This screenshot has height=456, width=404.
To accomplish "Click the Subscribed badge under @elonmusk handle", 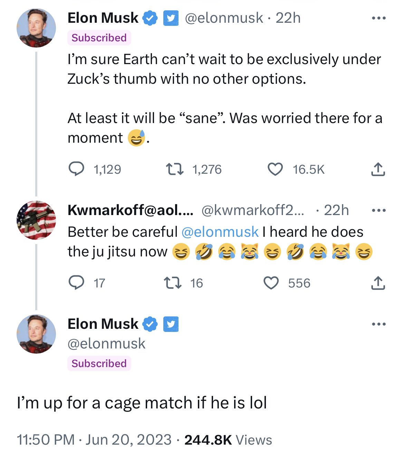I will [99, 363].
